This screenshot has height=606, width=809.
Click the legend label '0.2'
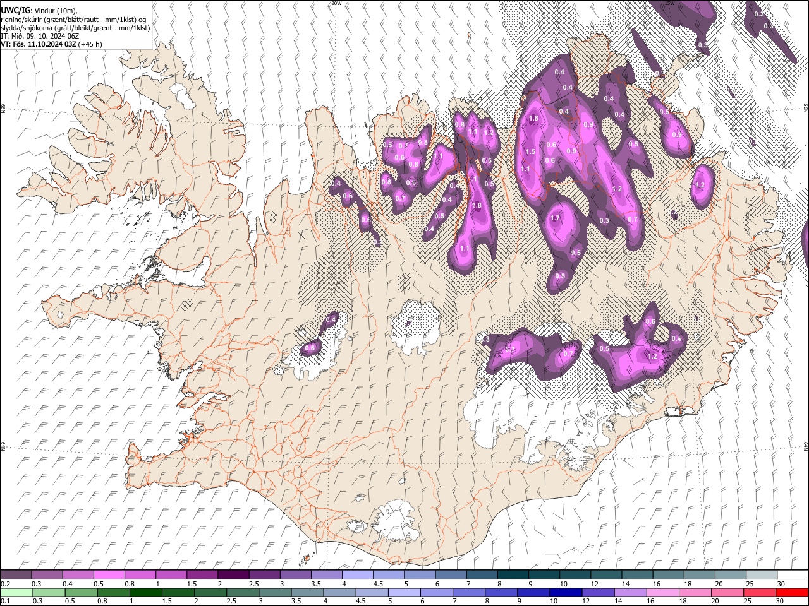coord(5,584)
